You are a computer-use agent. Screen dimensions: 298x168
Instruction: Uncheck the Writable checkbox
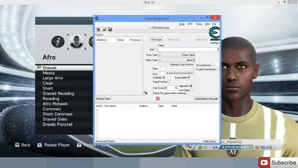pyautogui.click(x=163, y=77)
